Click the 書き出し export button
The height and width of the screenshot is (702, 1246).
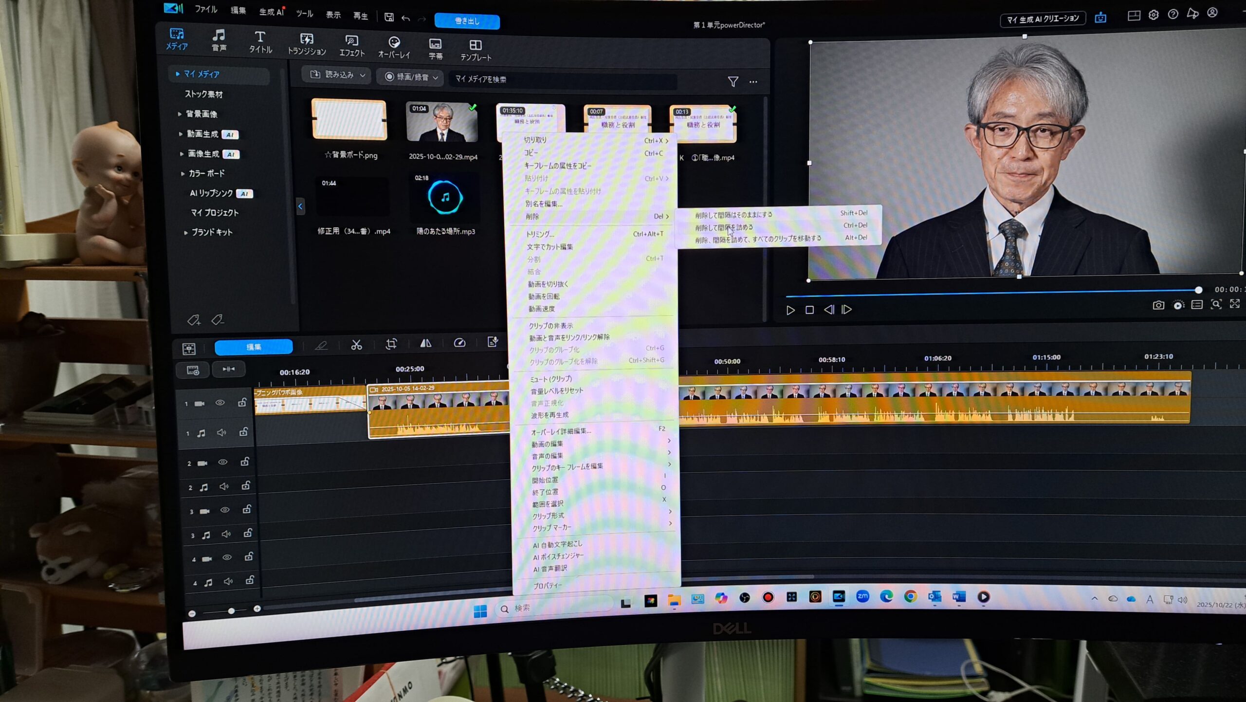[467, 21]
